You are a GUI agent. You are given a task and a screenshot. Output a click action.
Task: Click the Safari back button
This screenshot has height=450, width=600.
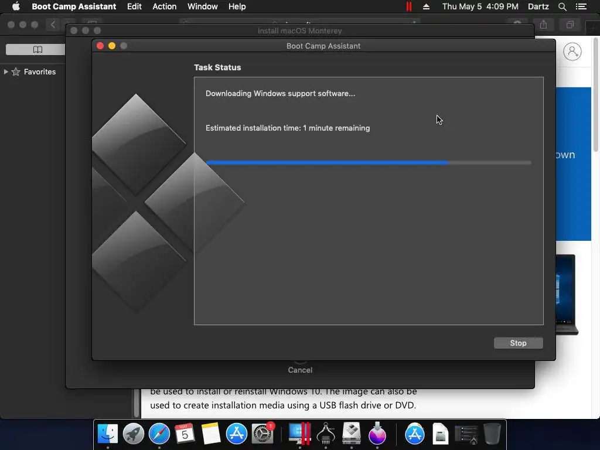coord(53,25)
